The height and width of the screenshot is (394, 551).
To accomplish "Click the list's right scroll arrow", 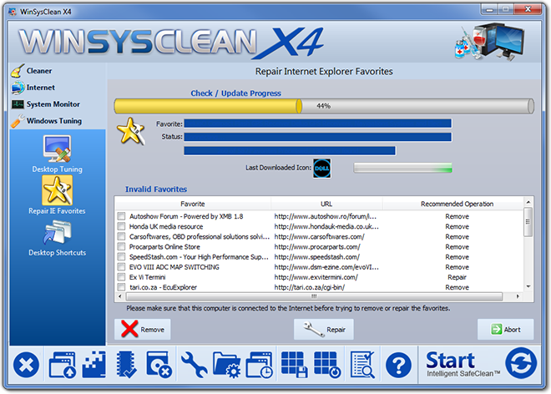I will click(518, 296).
